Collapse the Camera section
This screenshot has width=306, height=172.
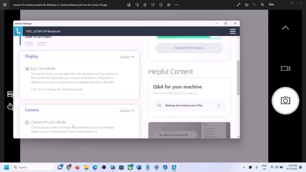click(127, 110)
